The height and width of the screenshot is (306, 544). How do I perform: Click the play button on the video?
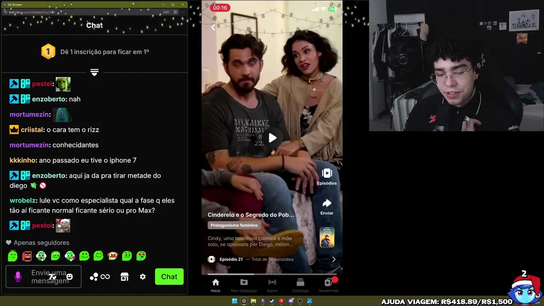(x=272, y=138)
